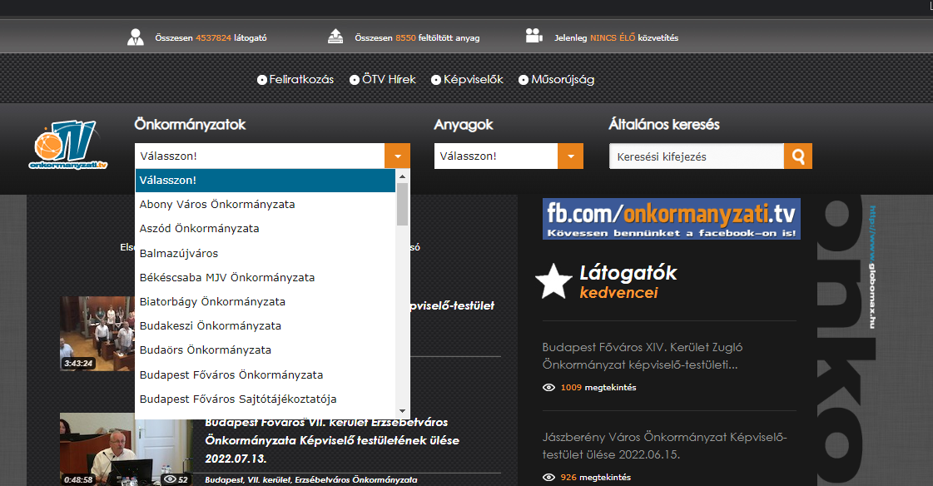Image resolution: width=933 pixels, height=486 pixels.
Task: Open Erzsébetváros Képviselő testületének ülése 2022.07.13. link
Action: (332, 440)
